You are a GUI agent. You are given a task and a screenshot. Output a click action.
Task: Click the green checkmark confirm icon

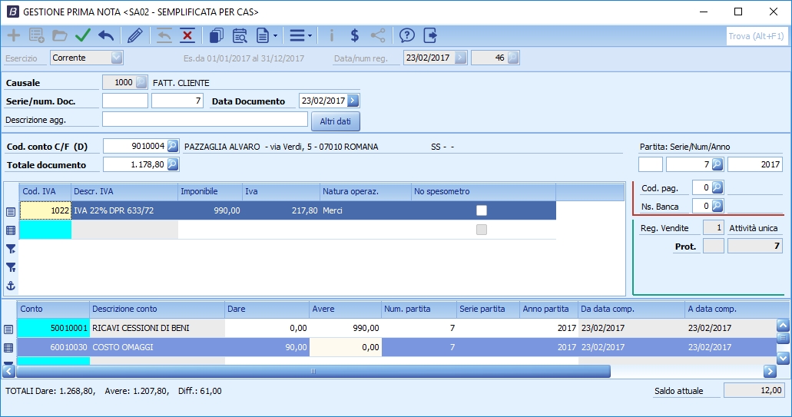click(83, 35)
